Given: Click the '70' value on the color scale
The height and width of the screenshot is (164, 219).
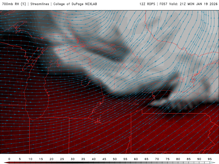Looking at the screenshot, I should pos(157,159).
